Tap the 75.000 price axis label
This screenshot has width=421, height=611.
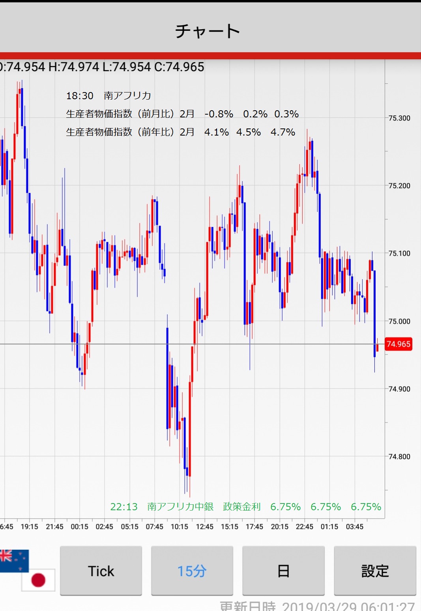[399, 321]
